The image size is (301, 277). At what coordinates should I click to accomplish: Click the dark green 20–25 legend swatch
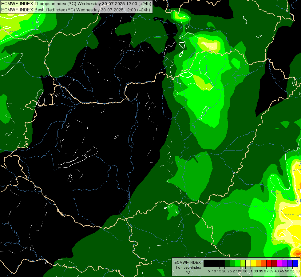point(227,263)
